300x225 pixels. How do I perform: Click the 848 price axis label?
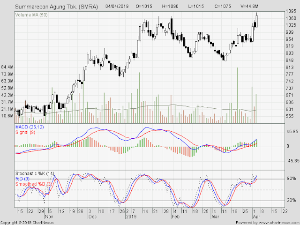290,60
